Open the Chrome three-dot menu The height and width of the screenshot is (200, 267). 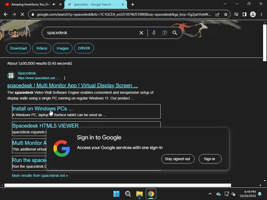click(261, 15)
